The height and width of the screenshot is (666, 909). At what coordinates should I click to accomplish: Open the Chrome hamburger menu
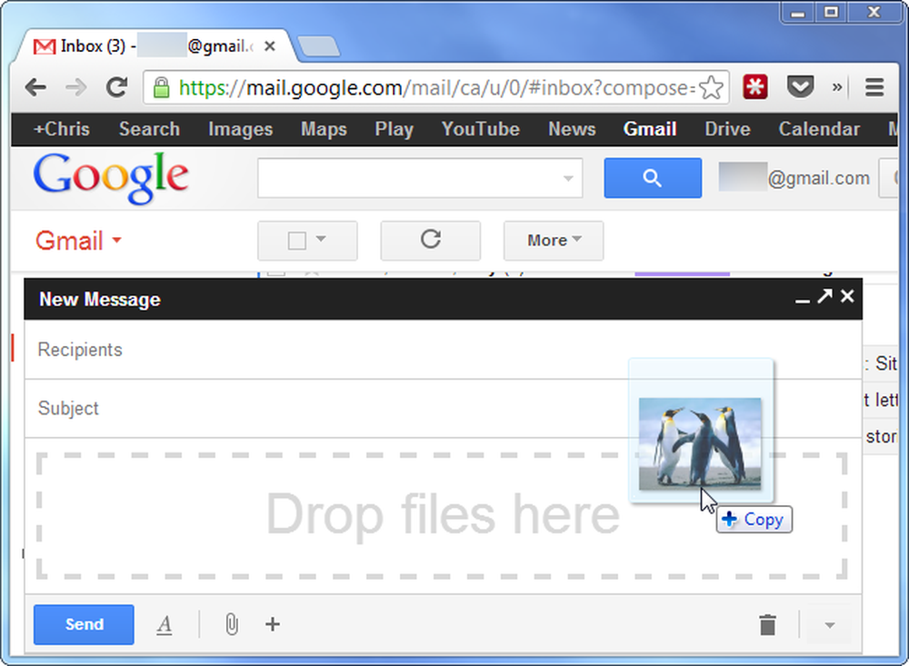874,87
